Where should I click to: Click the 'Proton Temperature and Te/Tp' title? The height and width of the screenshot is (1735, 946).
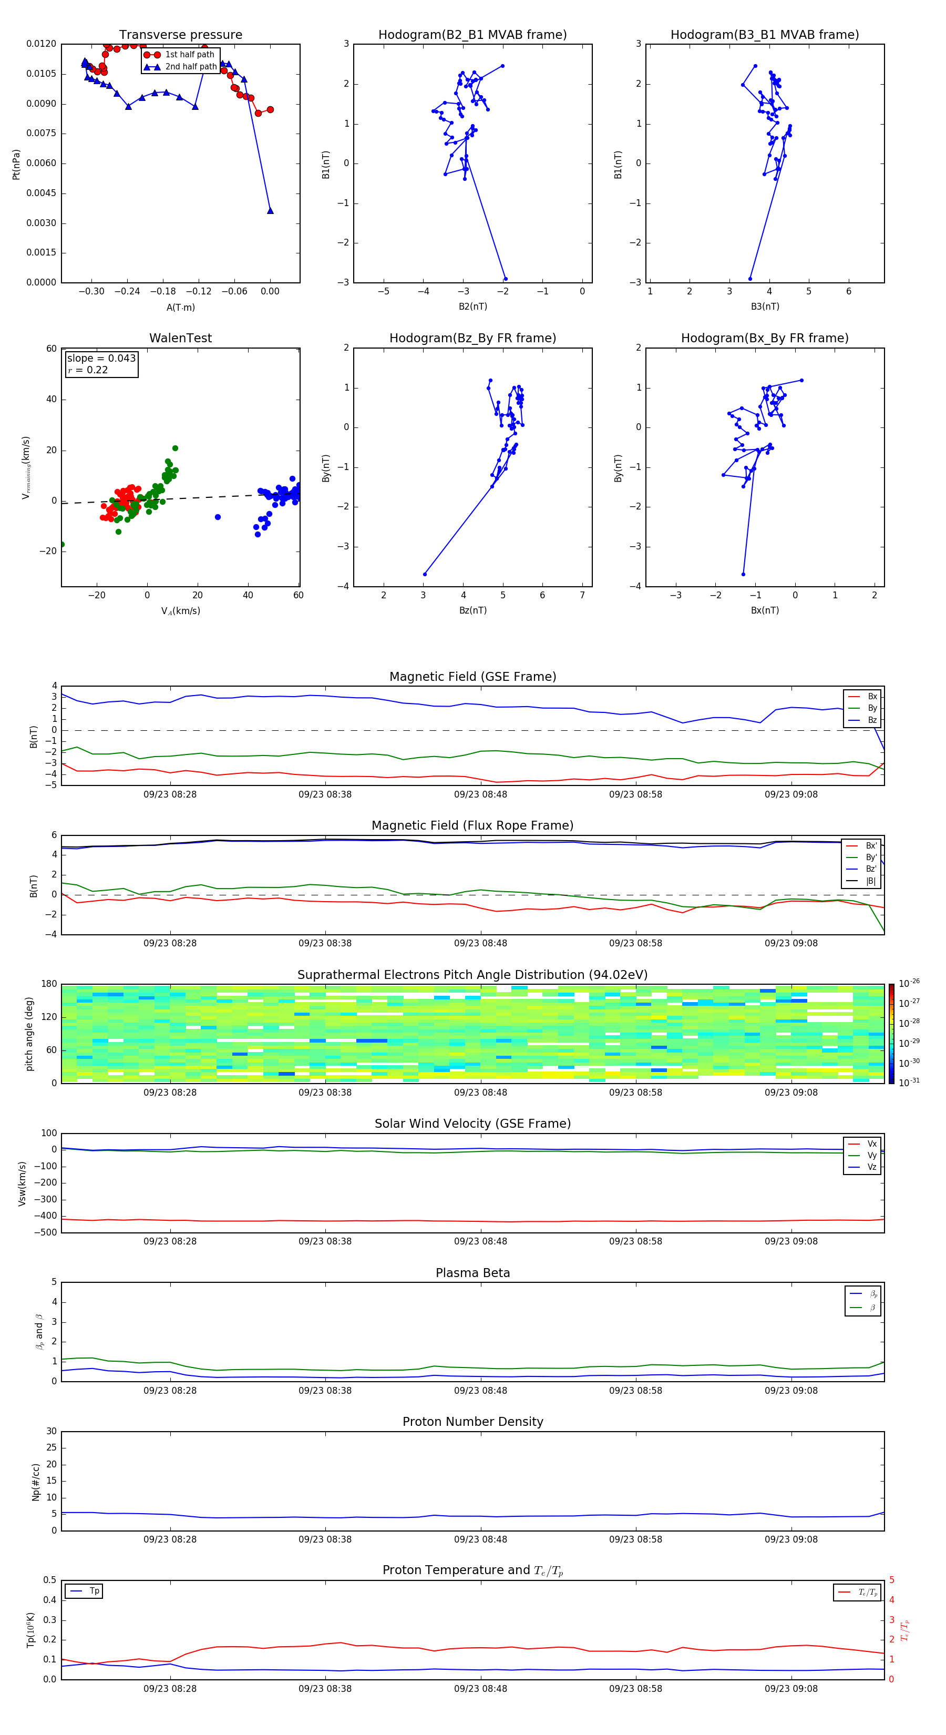coord(472,1570)
